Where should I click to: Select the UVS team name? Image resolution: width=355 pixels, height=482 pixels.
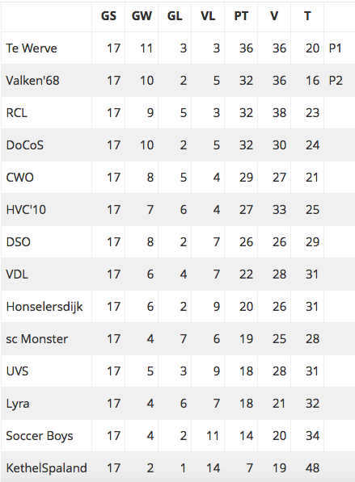pyautogui.click(x=17, y=371)
